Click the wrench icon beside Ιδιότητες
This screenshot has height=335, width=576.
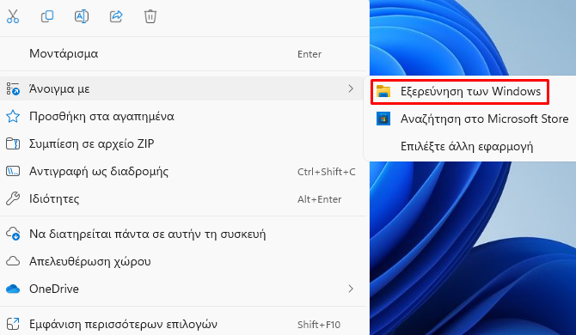(13, 199)
